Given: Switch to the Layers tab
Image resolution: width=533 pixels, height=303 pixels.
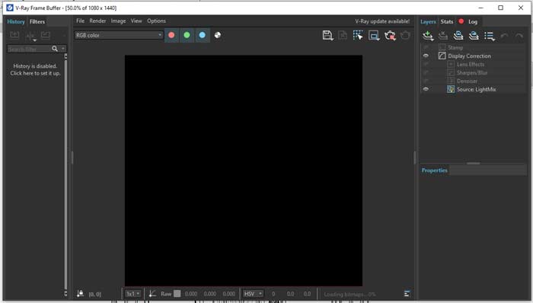Looking at the screenshot, I should pos(428,21).
